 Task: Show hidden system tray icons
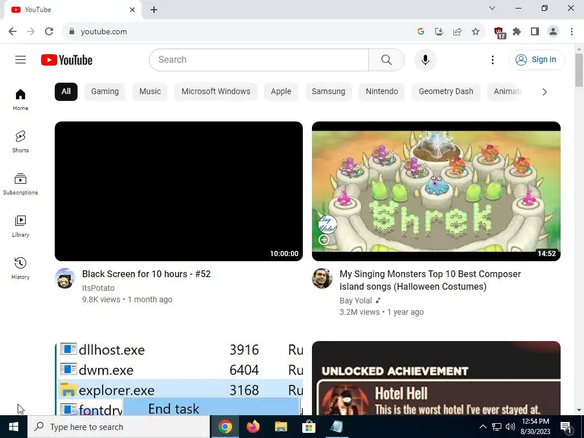point(482,427)
